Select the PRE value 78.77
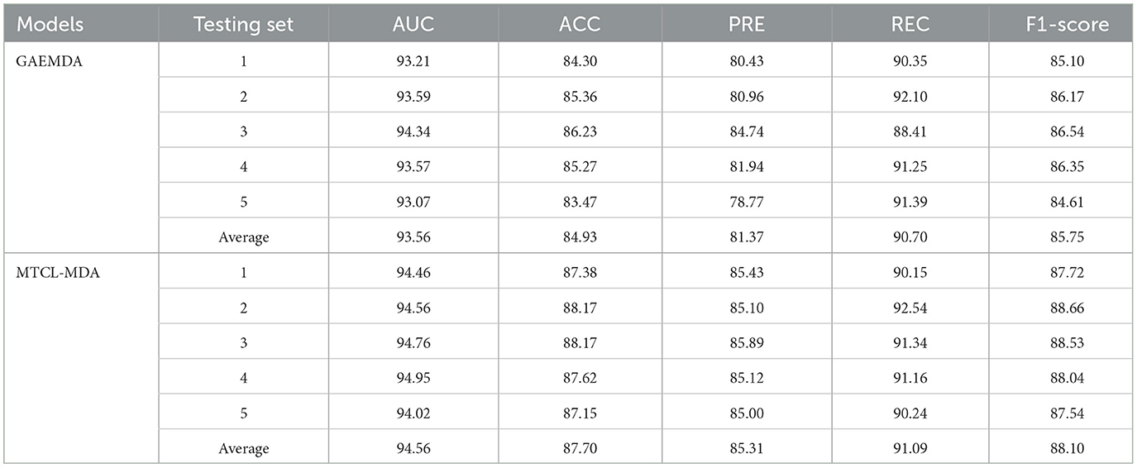The height and width of the screenshot is (468, 1137). 748,201
